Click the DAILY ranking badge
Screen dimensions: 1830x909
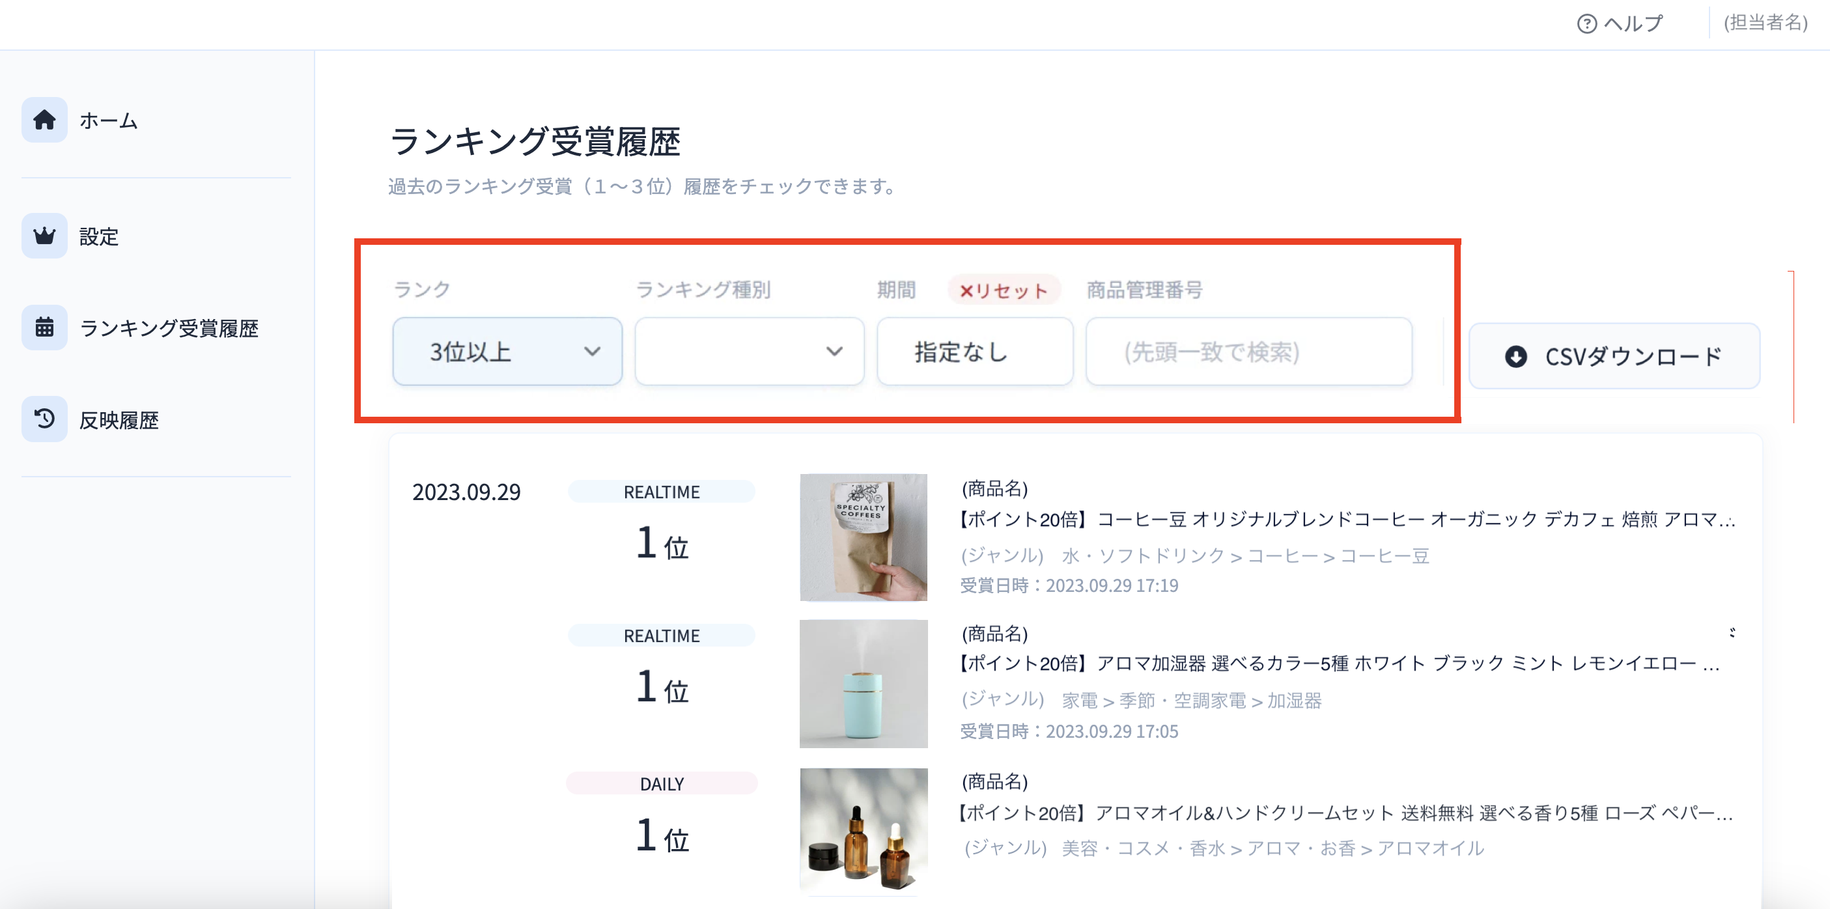(x=662, y=783)
